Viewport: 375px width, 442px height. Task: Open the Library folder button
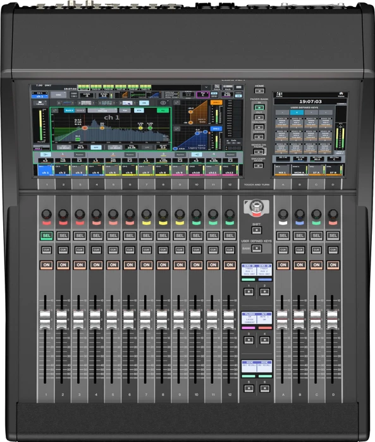[x=40, y=103]
